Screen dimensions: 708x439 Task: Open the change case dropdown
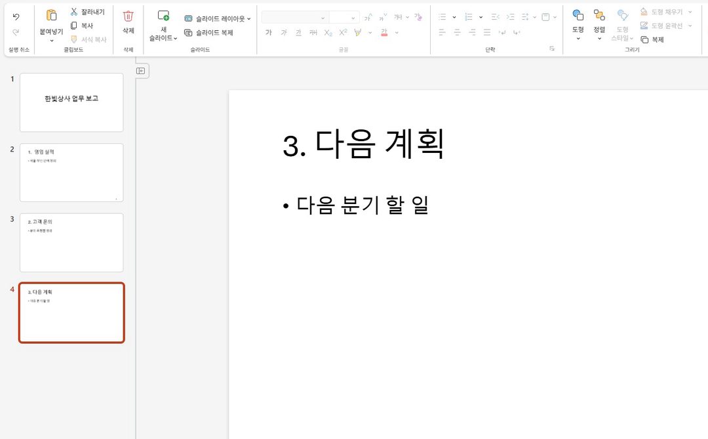click(x=401, y=17)
